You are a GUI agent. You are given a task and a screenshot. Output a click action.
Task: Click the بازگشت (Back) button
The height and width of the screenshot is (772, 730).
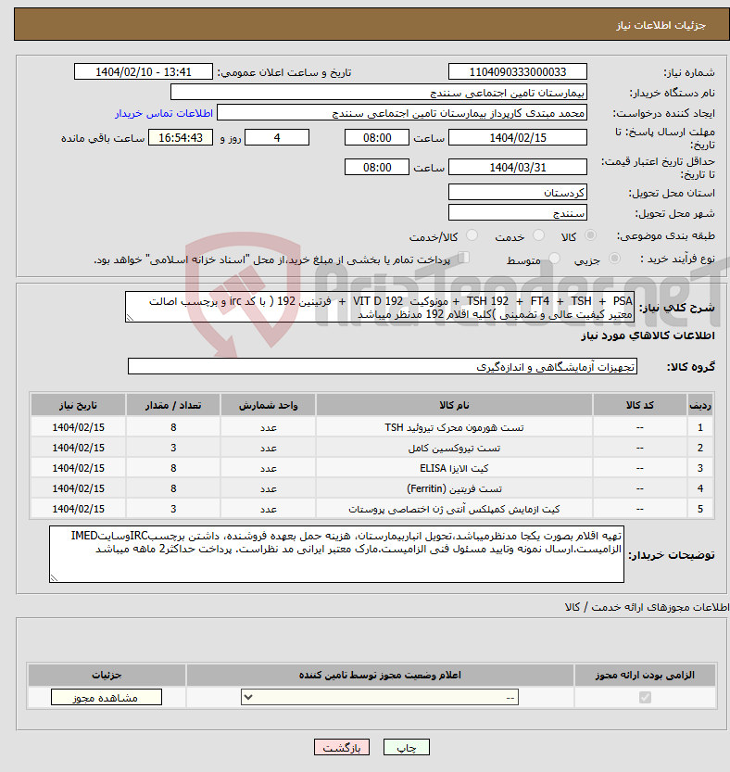click(x=342, y=747)
